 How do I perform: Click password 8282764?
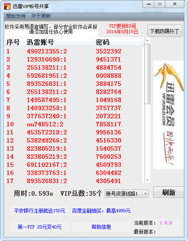pyautogui.click(x=109, y=92)
